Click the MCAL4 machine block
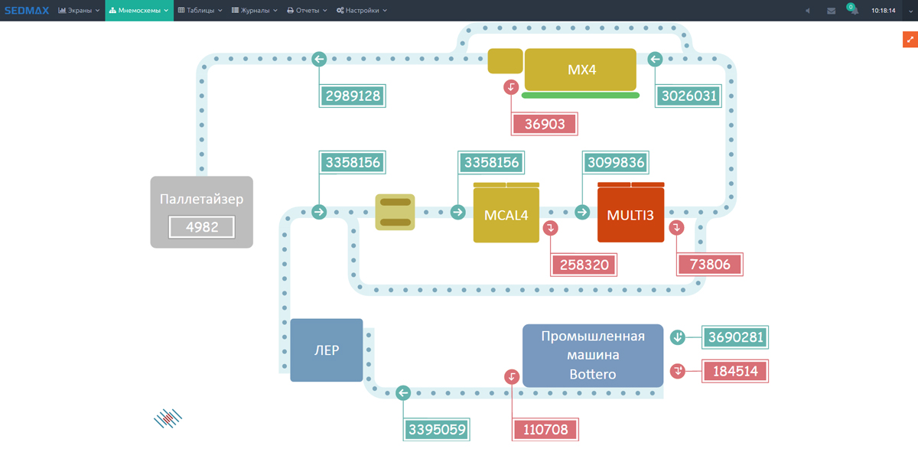Screen dimensions: 918x452 click(506, 216)
